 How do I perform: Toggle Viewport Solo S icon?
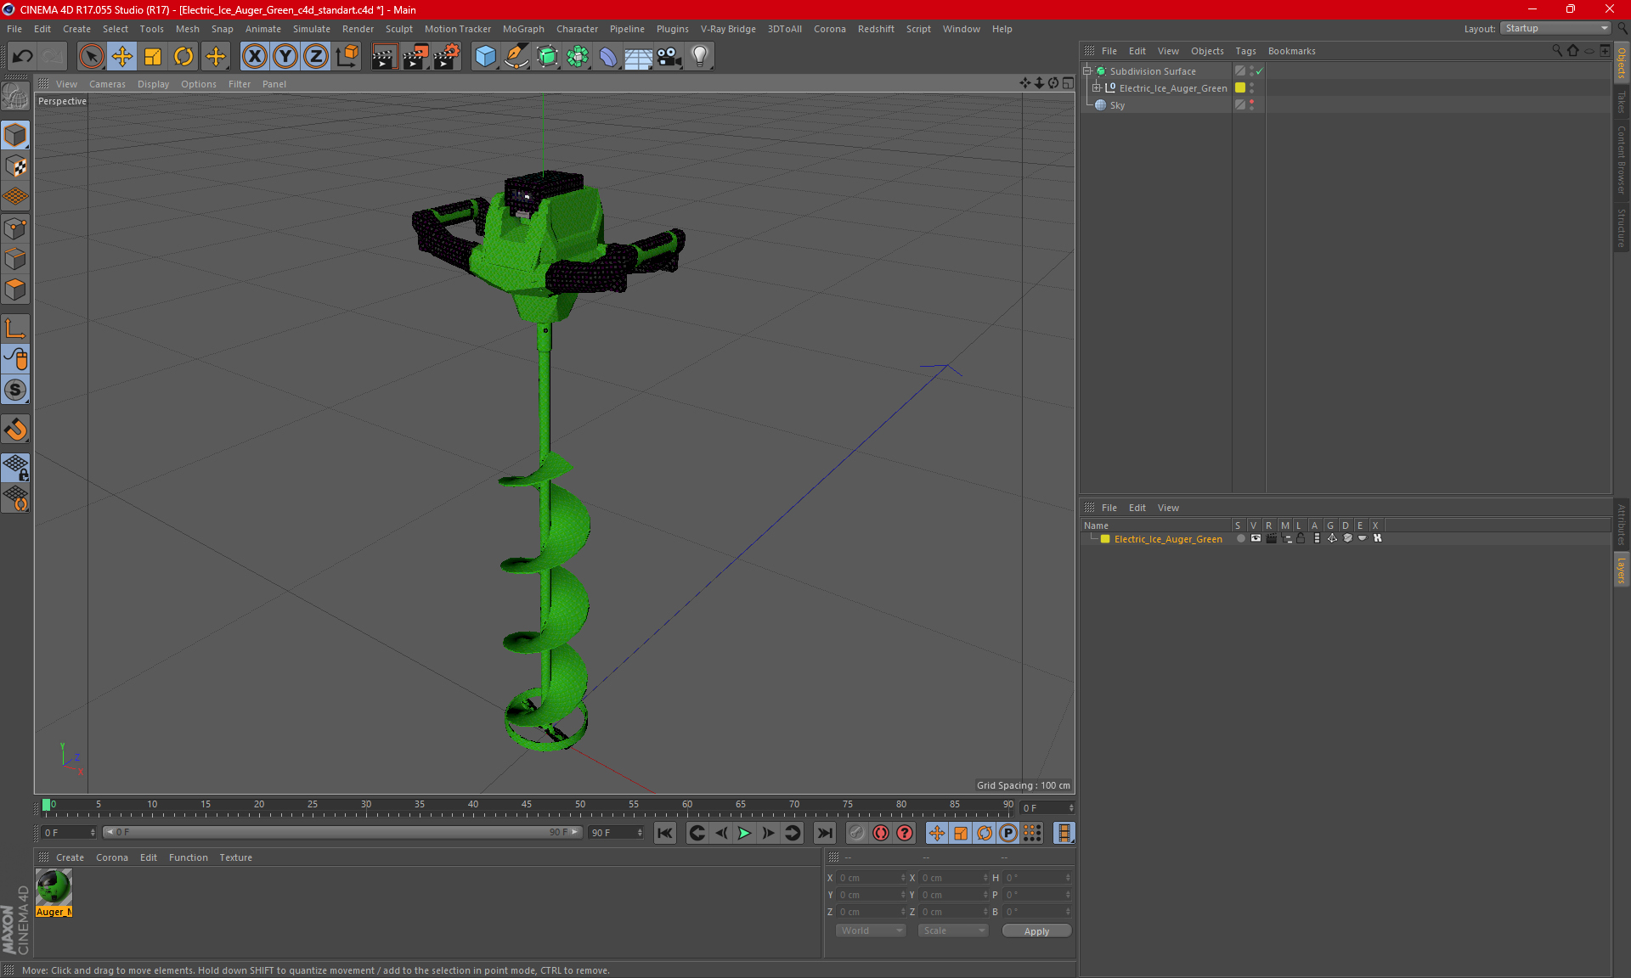tap(15, 390)
